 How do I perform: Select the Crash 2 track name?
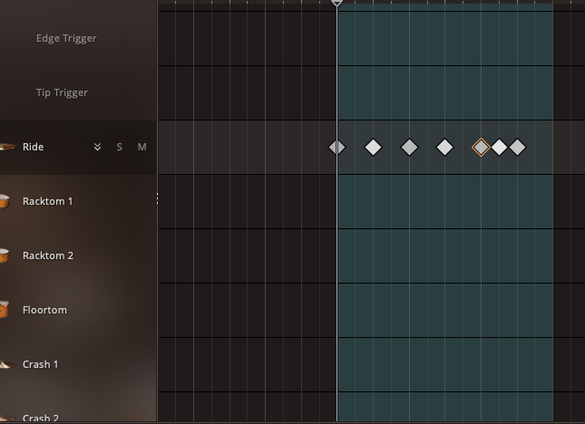(41, 418)
